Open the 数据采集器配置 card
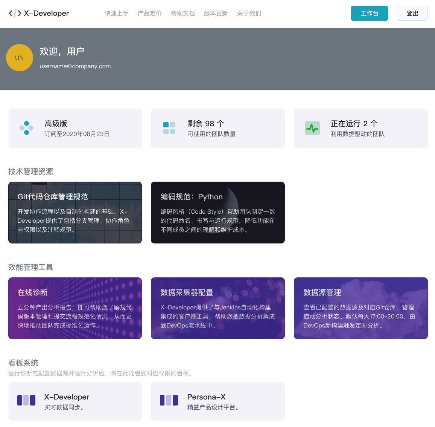 pyautogui.click(x=217, y=308)
